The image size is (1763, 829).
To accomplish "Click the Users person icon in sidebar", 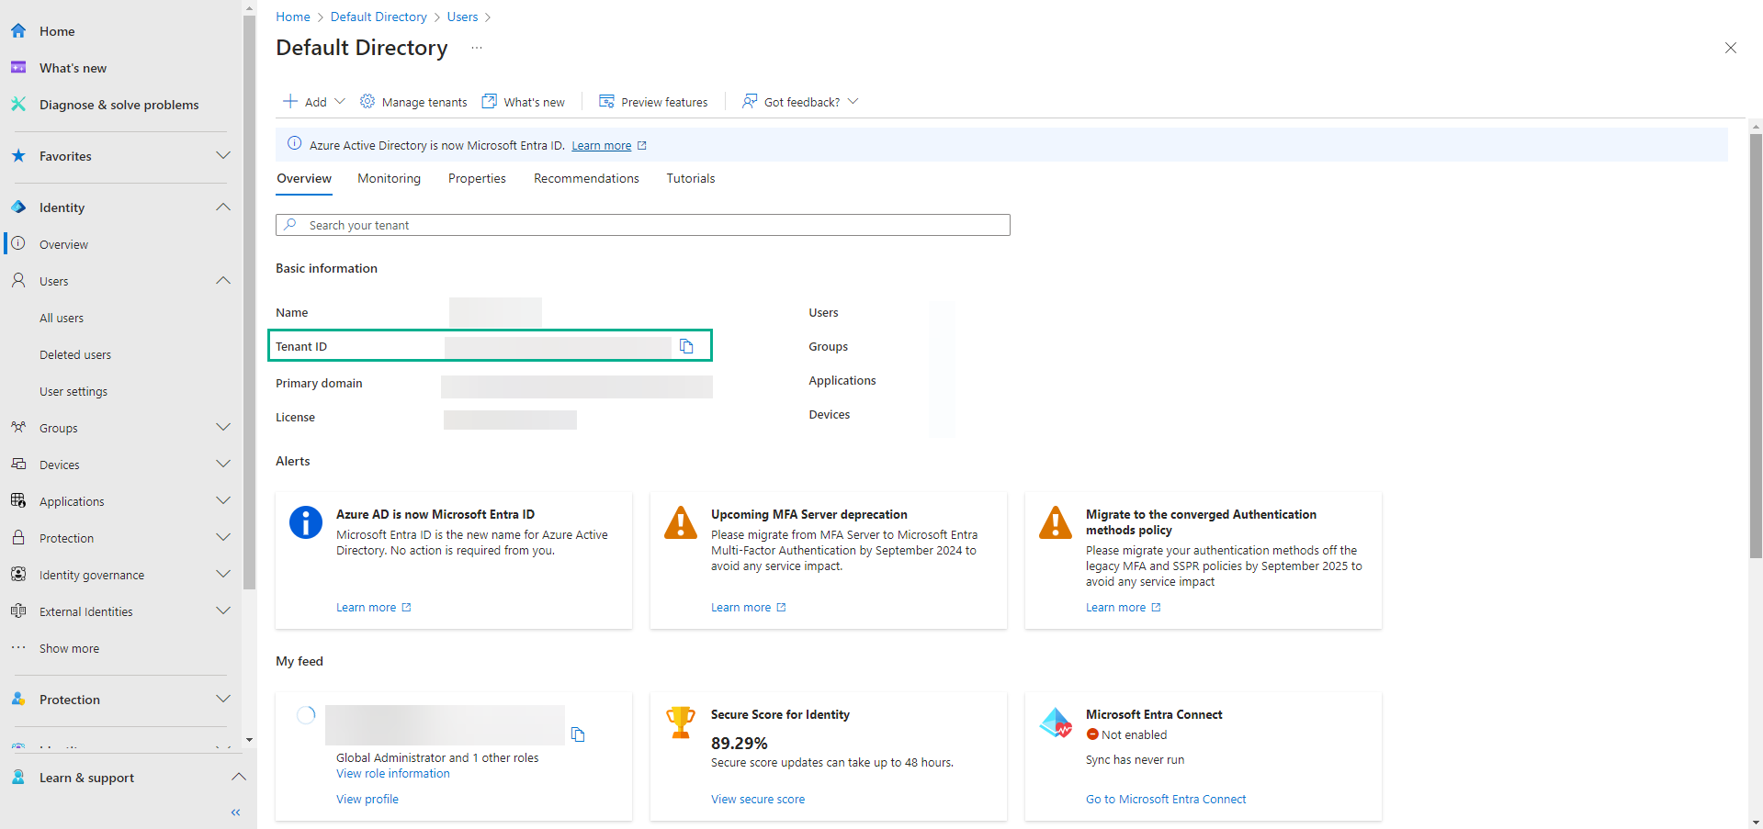I will click(x=18, y=281).
